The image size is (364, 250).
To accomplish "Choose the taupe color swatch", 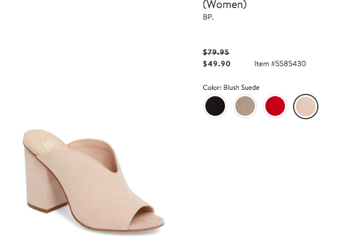I will click(x=245, y=106).
